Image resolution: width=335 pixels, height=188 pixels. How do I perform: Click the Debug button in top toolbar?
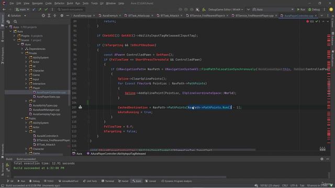314,9
